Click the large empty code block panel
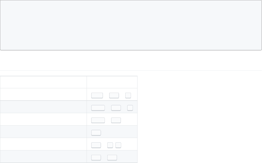The height and width of the screenshot is (163, 262). [x=131, y=25]
